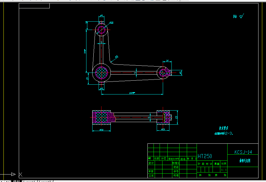Select the 100 horizontal dimension text
Screen dimensions: 266x182
point(132,93)
